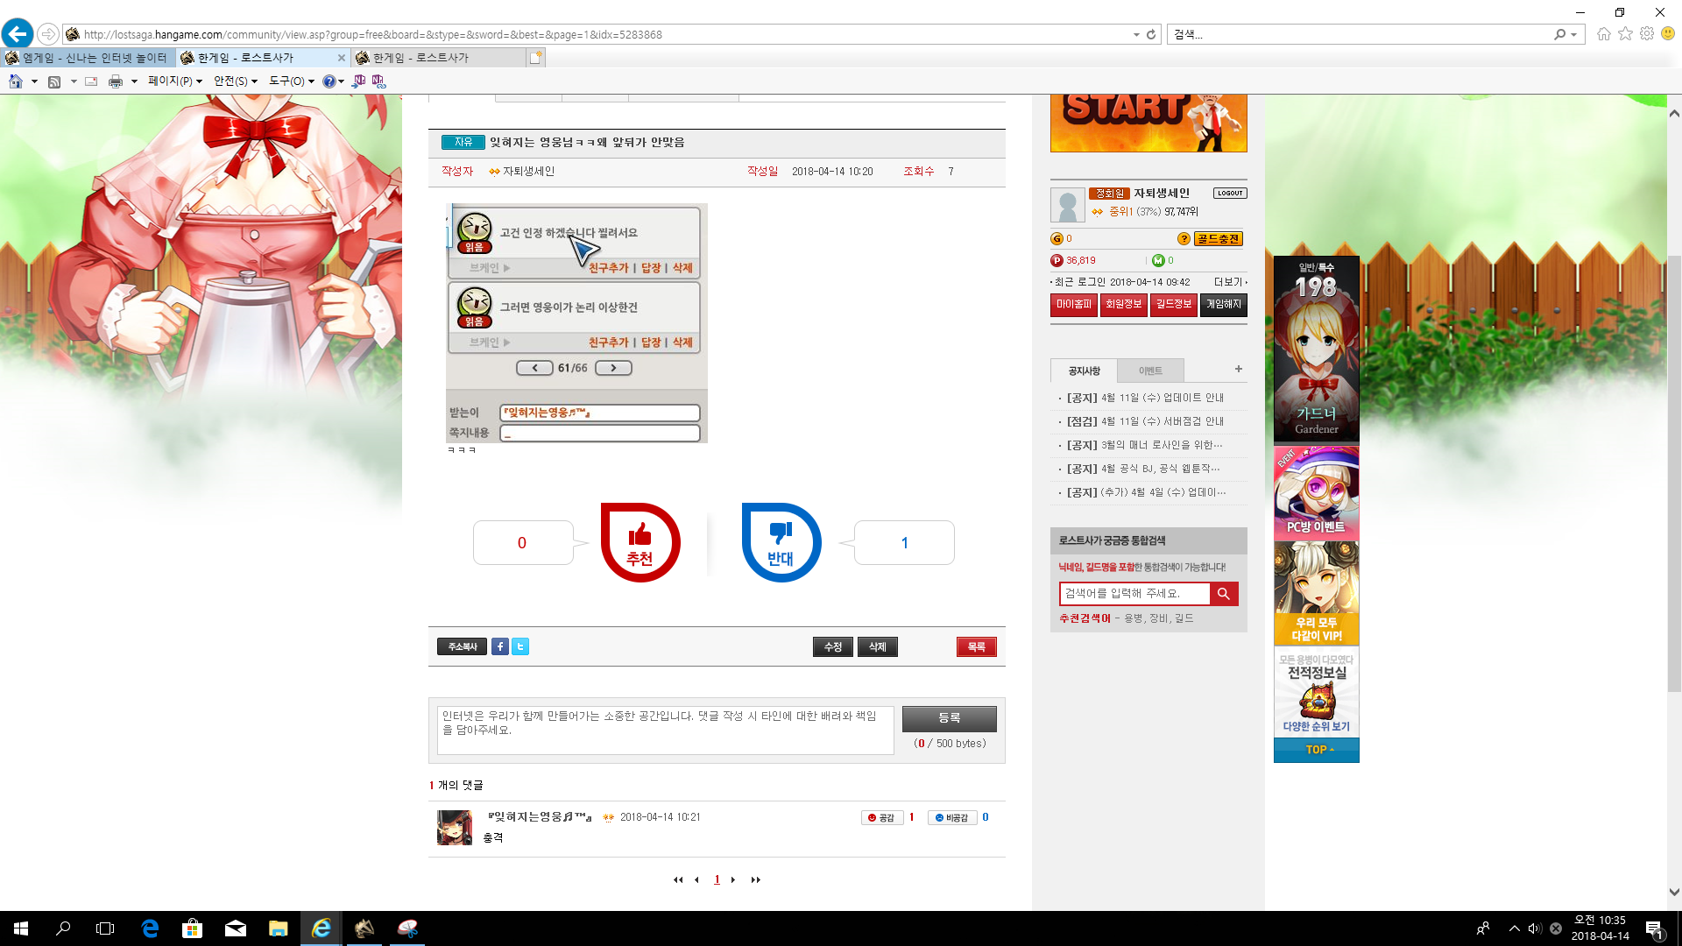Expand the address bar history dropdown arrow
The height and width of the screenshot is (946, 1682).
coord(1136,34)
